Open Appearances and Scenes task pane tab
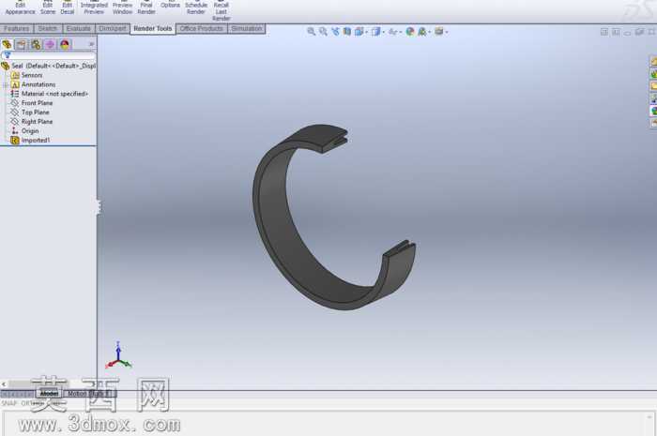This screenshot has height=436, width=657. (653, 111)
